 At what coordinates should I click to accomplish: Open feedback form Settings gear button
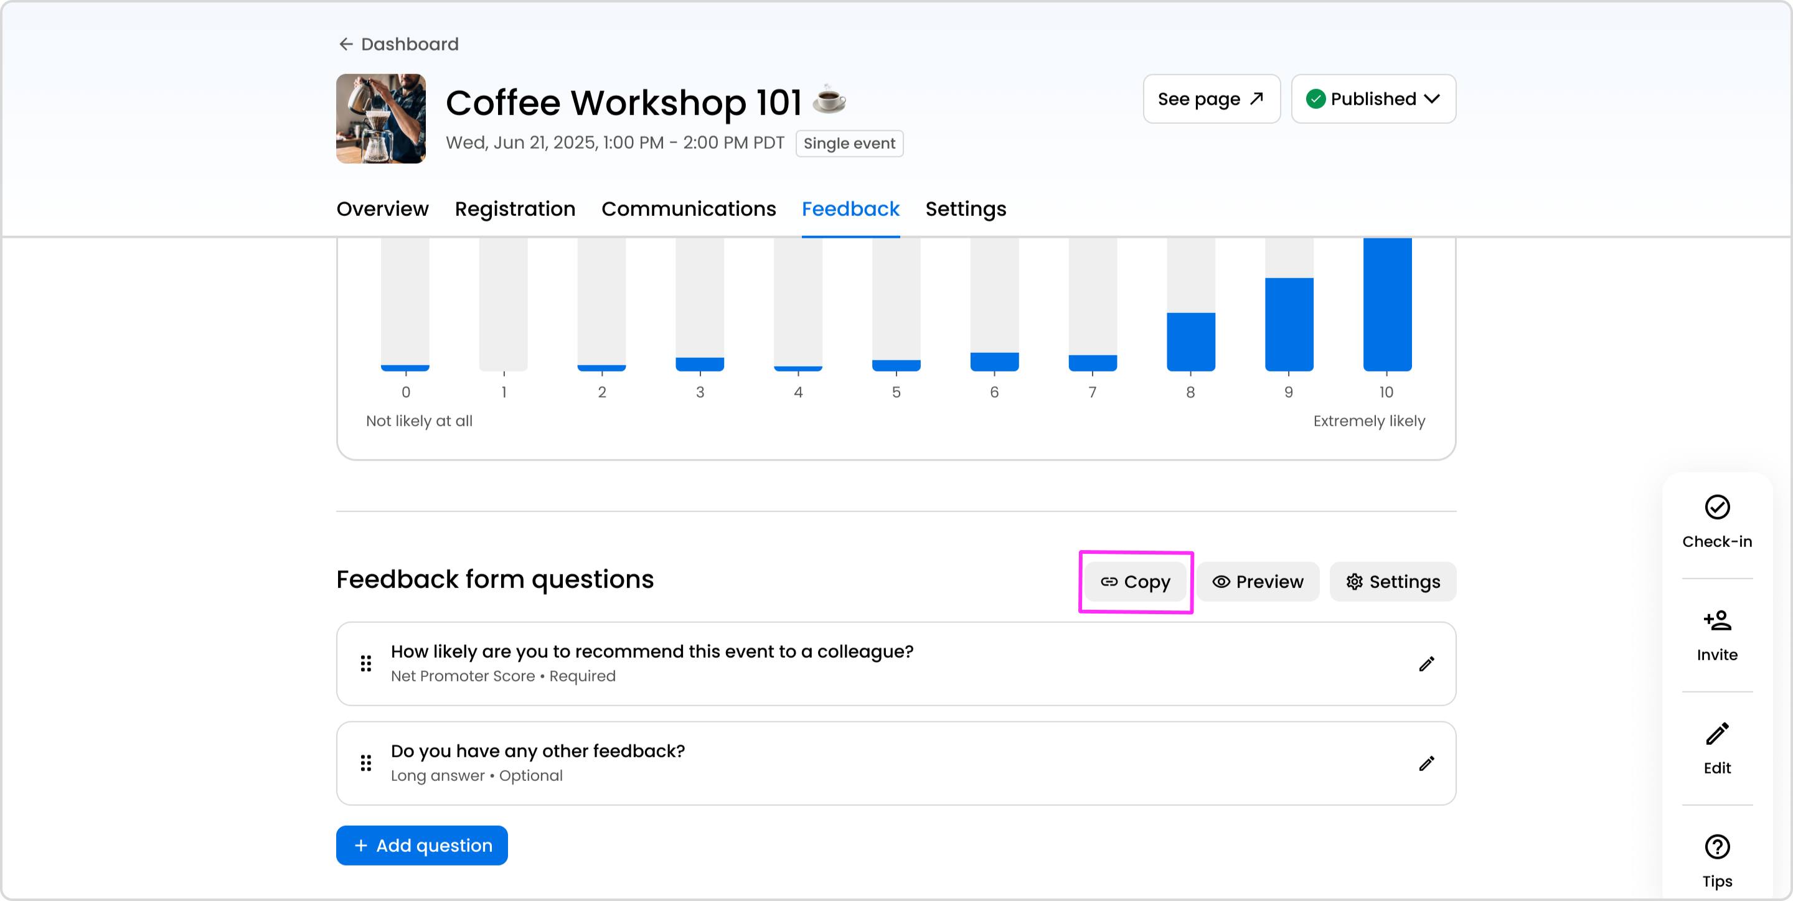[x=1392, y=582]
